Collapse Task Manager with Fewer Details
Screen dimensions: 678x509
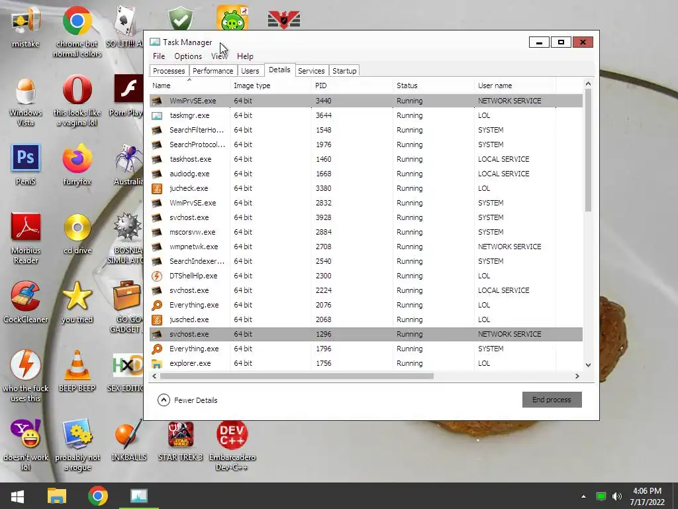point(187,400)
